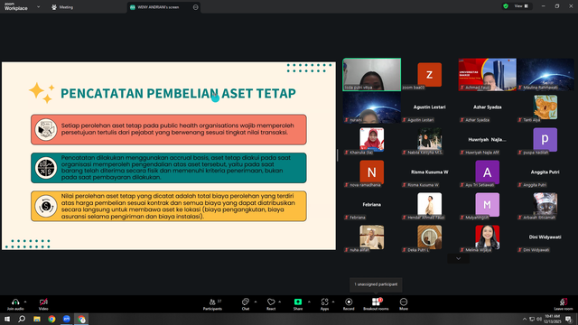Click the green security shield icon
The height and width of the screenshot is (325, 578).
pos(506,6)
